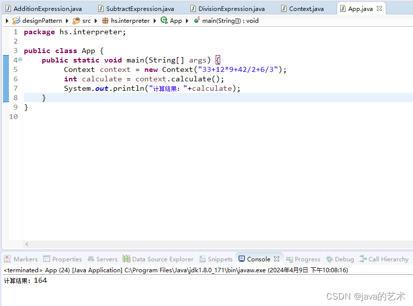Click the Context.java file icon
Viewport: 413px width, 306px height.
284,9
